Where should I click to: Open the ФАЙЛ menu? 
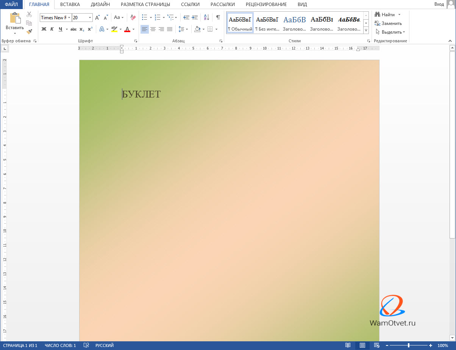click(x=11, y=5)
